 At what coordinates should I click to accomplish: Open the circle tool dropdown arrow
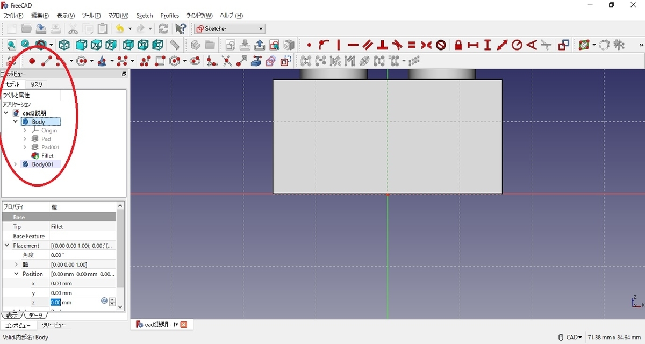[91, 61]
